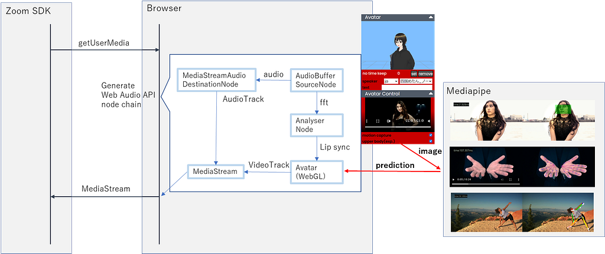Play the Avatar Control mirrored video
The height and width of the screenshot is (254, 605).
(x=429, y=121)
